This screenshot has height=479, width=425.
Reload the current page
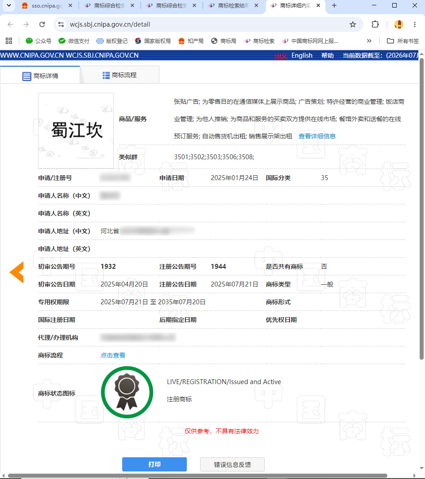(42, 24)
